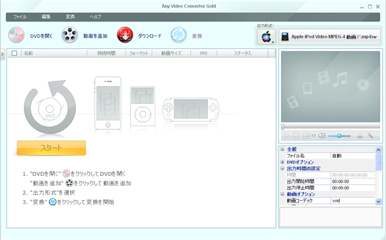The image size is (386, 240).
Task: Click the large DVD refresh graphic
Action: pyautogui.click(x=50, y=107)
